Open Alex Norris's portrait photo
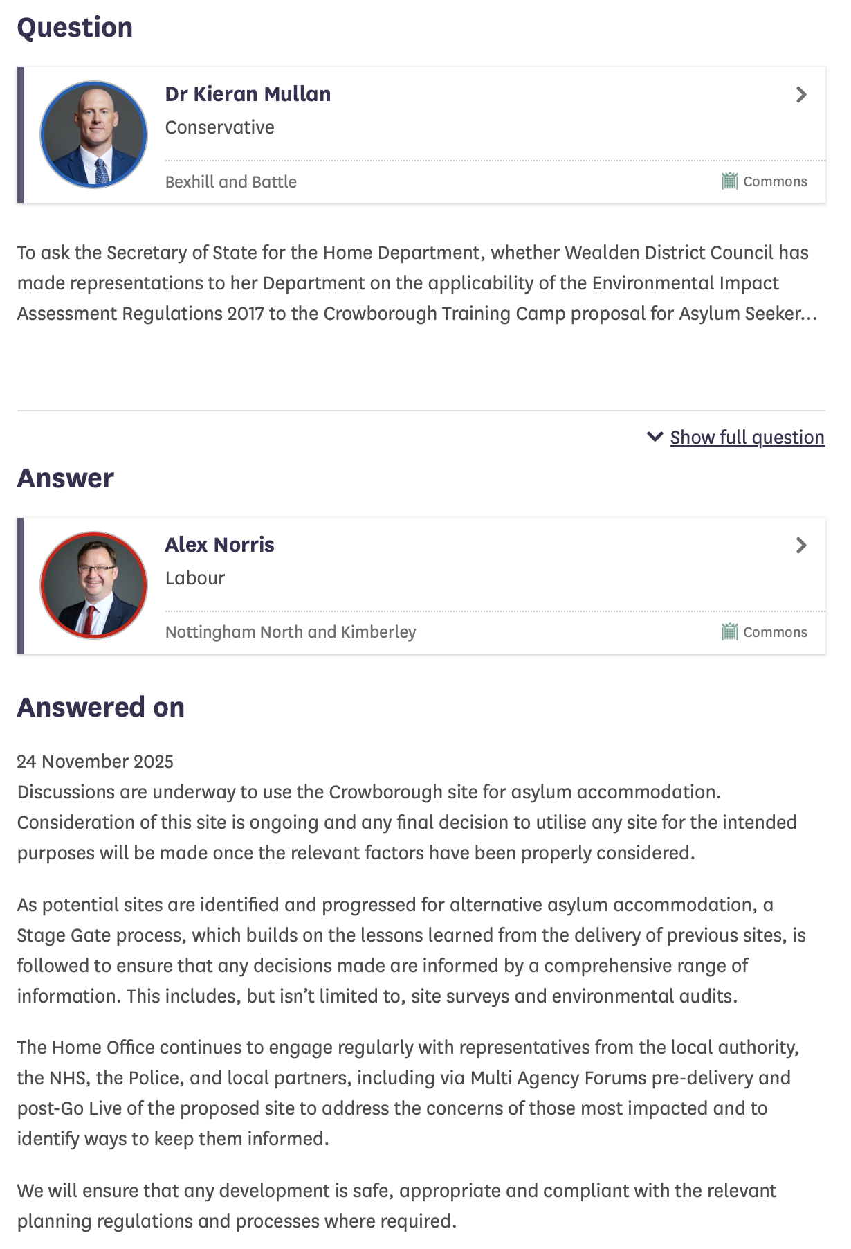Screen dimensions: 851x1249 point(94,586)
